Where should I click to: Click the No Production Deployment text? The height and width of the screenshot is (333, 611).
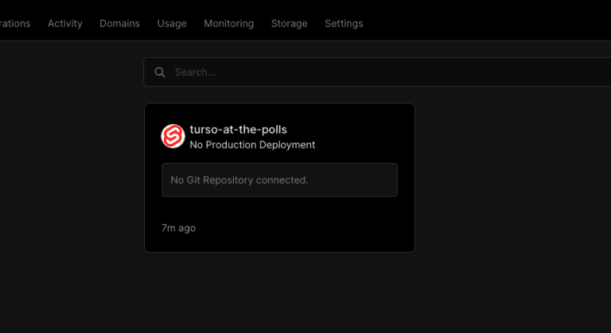click(x=252, y=145)
